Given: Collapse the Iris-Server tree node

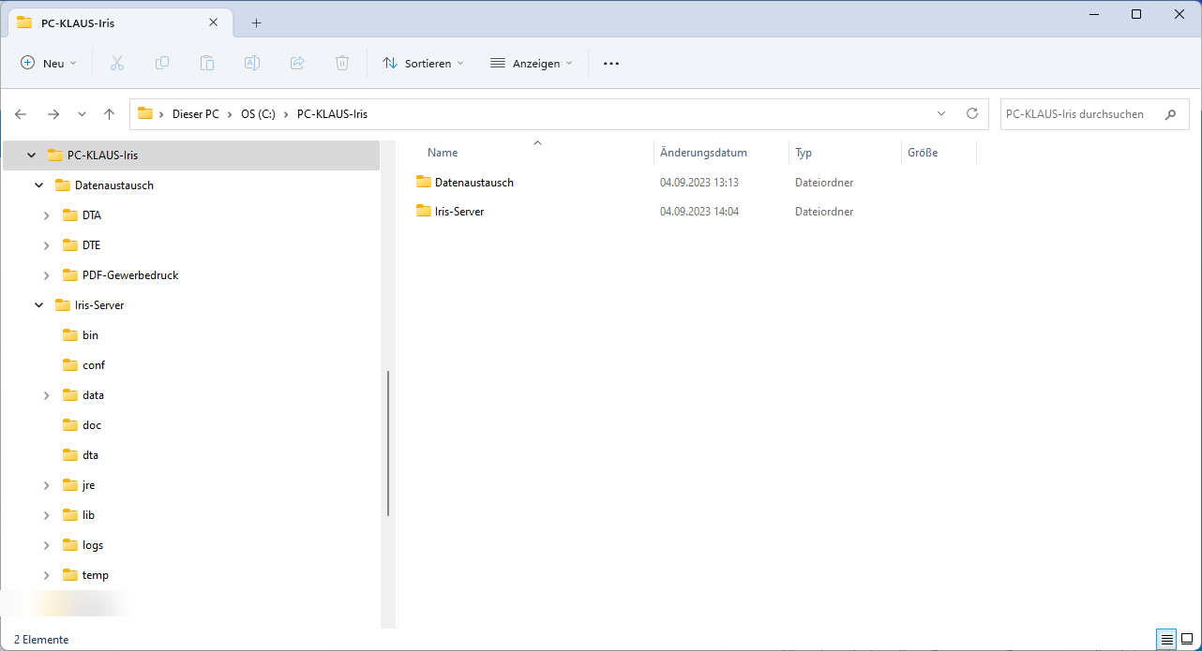Looking at the screenshot, I should (39, 305).
